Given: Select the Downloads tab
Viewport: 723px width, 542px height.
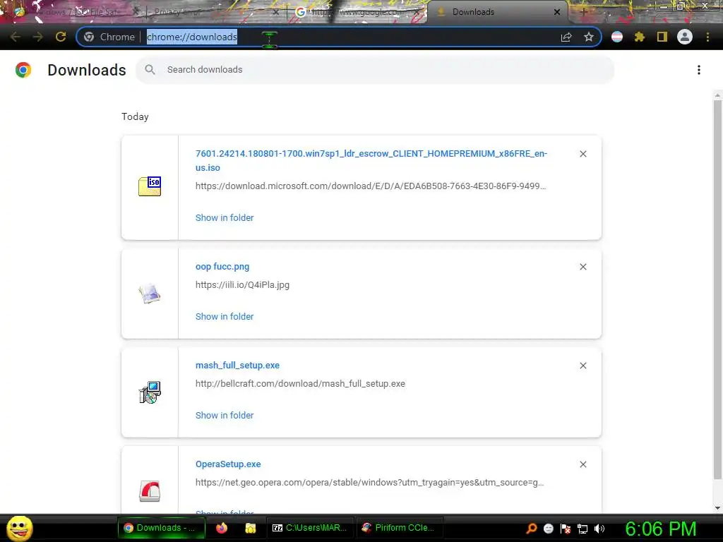Looking at the screenshot, I should tap(496, 12).
